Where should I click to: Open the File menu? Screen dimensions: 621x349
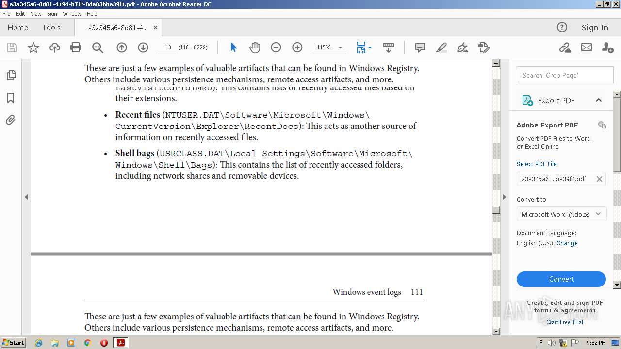pyautogui.click(x=6, y=14)
